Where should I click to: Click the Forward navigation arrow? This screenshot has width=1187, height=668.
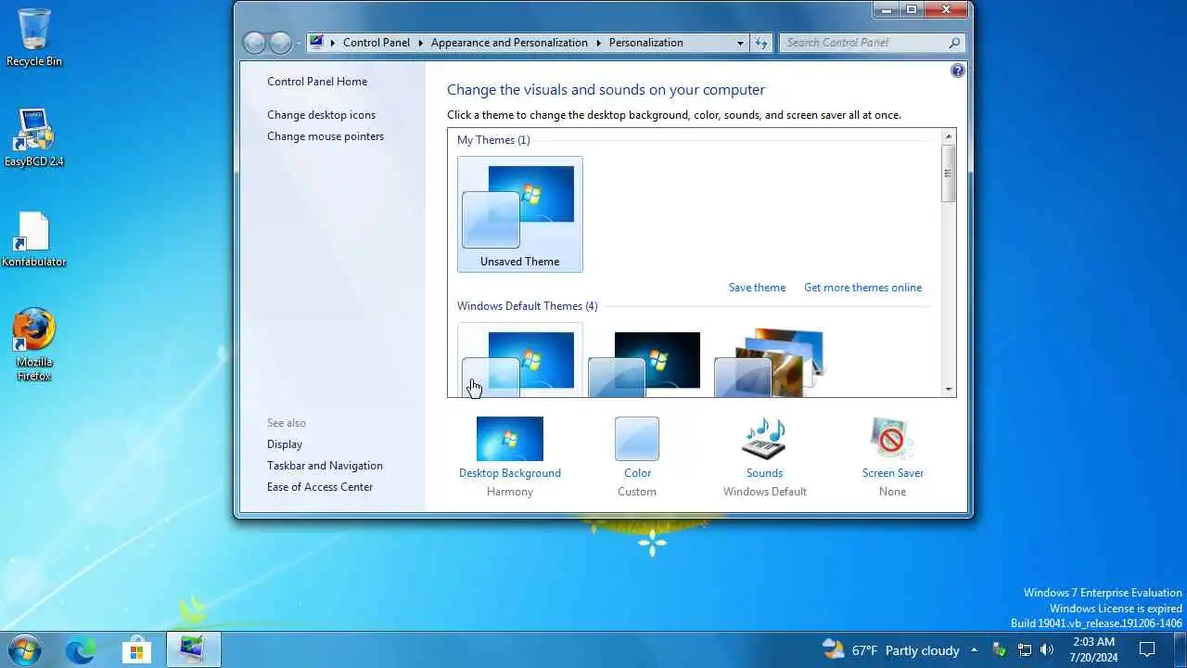(x=280, y=43)
